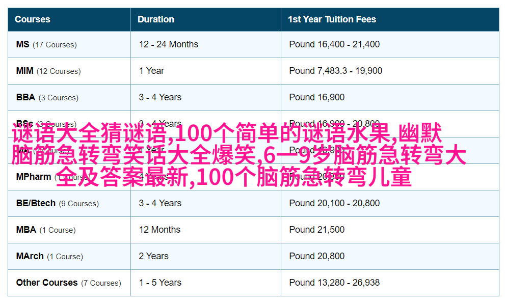
Task: Select the Pound 7,483.3 - 19,900 fee cell
Action: tap(335, 71)
